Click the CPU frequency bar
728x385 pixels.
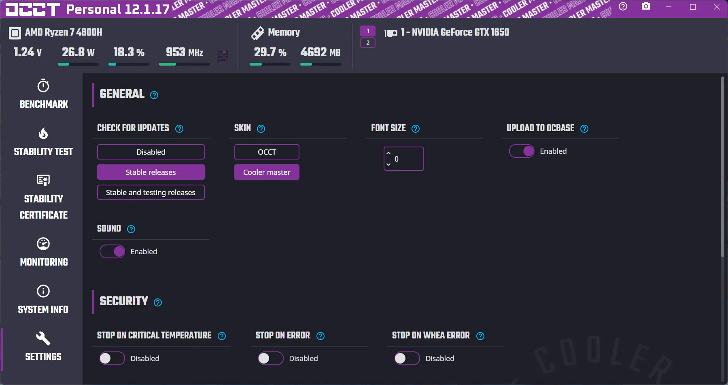tap(185, 64)
